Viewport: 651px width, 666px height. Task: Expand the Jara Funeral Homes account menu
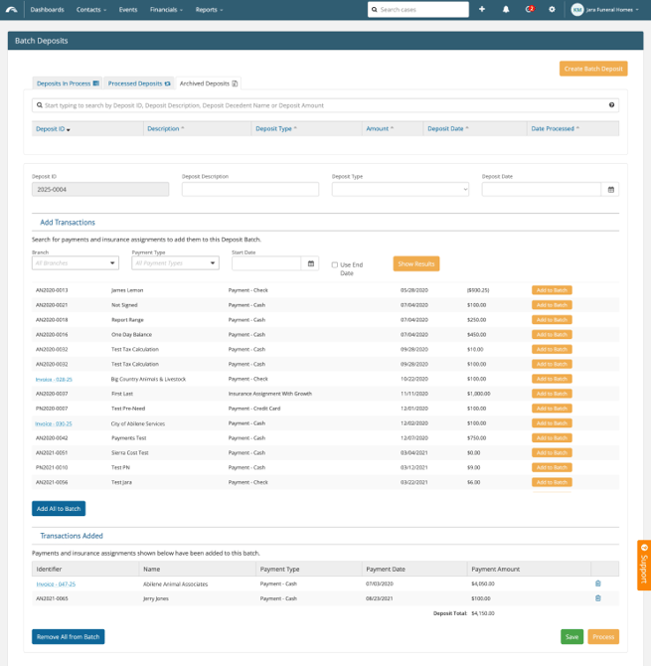612,9
